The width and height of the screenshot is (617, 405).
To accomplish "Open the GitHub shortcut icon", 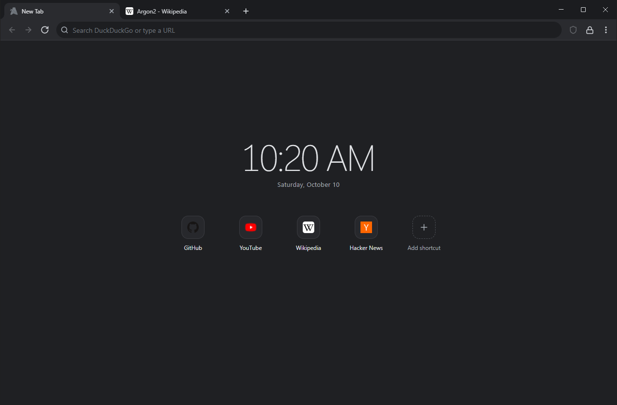I will [193, 227].
